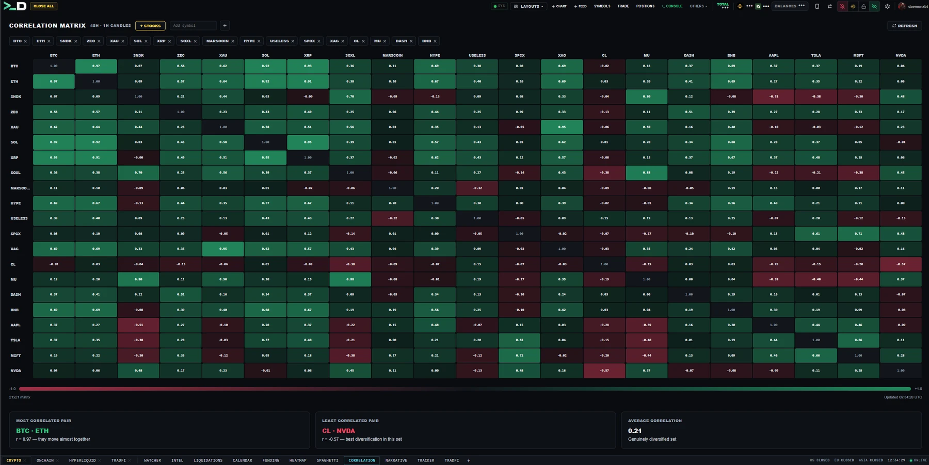Open the Trade menu
Viewport: 929px width, 465px height.
tap(623, 6)
